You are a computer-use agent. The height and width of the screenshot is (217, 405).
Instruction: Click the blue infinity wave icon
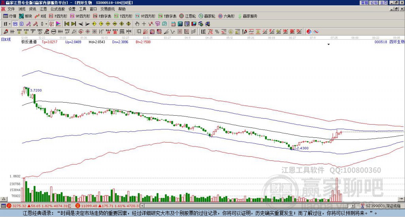[316, 32]
